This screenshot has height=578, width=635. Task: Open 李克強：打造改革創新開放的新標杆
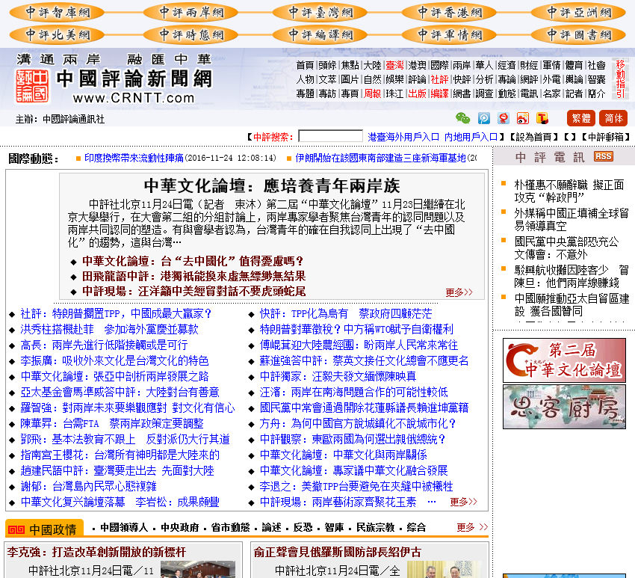click(x=96, y=552)
